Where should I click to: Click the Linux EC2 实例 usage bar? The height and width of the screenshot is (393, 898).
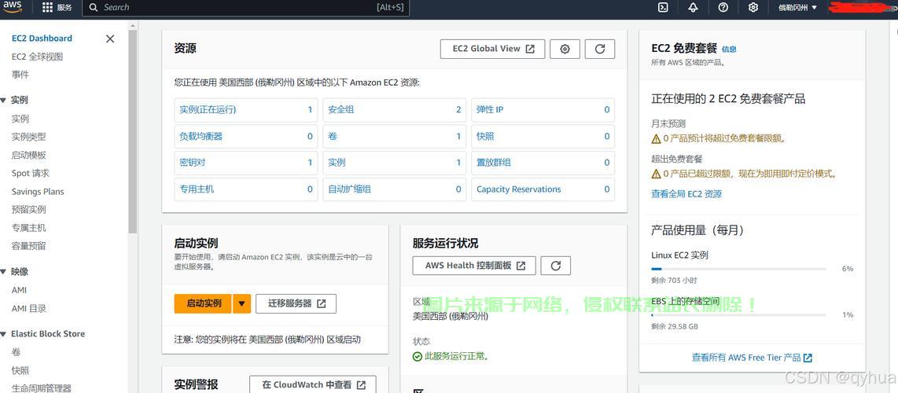pyautogui.click(x=739, y=268)
